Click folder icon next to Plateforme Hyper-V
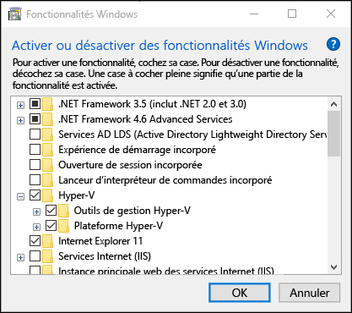This screenshot has width=352, height=313. (x=64, y=226)
